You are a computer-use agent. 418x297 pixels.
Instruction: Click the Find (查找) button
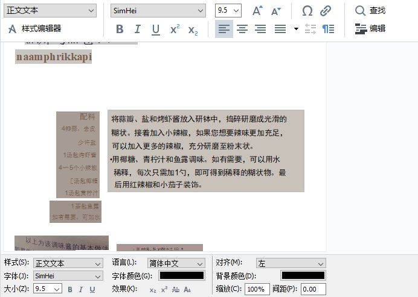pyautogui.click(x=370, y=11)
